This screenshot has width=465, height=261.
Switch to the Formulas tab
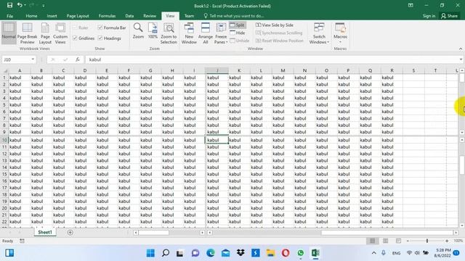click(107, 16)
